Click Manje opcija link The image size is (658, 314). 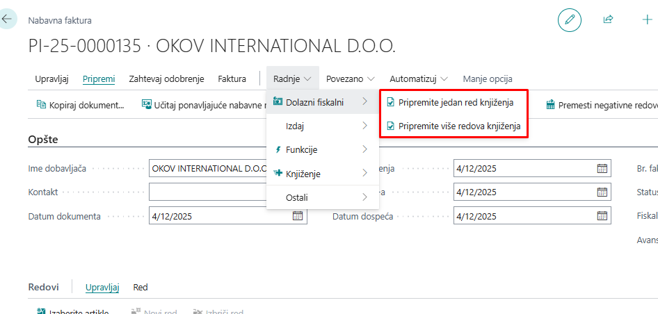click(x=487, y=78)
